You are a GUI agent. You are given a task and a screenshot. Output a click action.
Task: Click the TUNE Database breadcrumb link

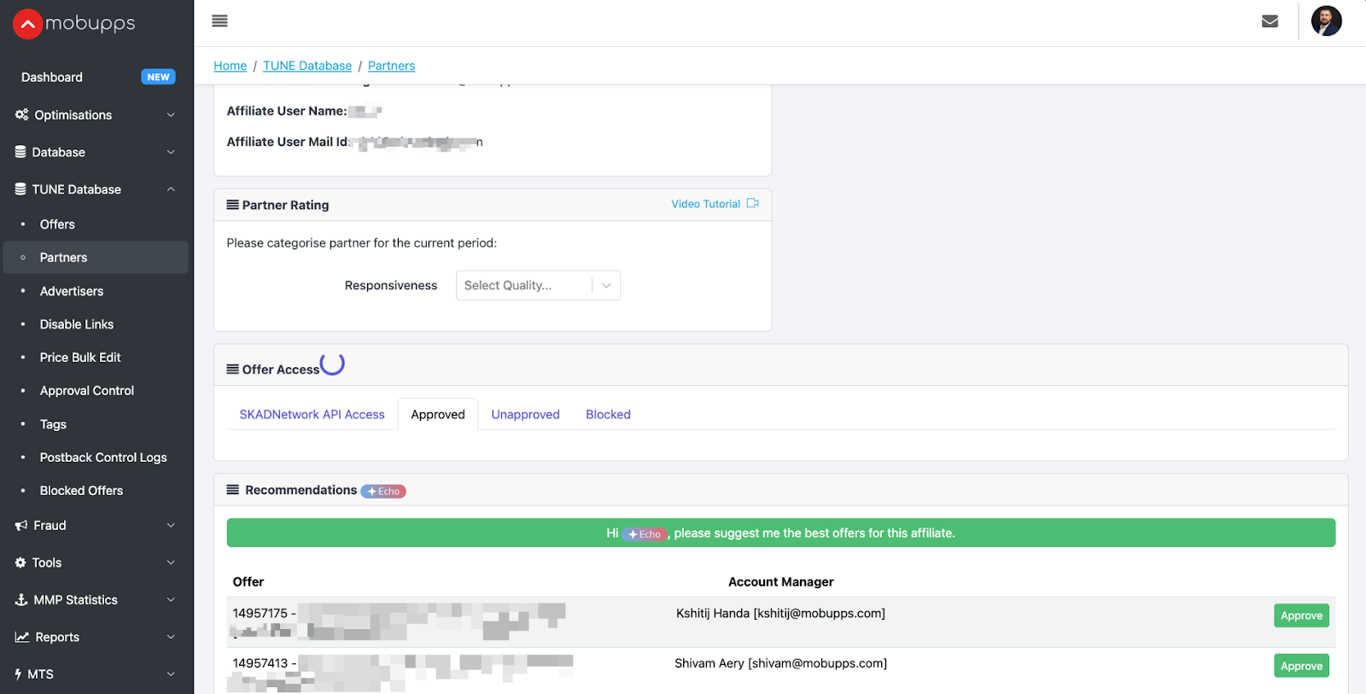[307, 66]
